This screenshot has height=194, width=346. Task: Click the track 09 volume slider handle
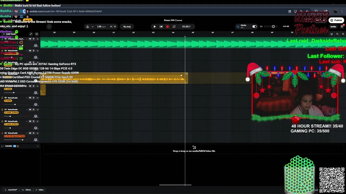coord(22,140)
